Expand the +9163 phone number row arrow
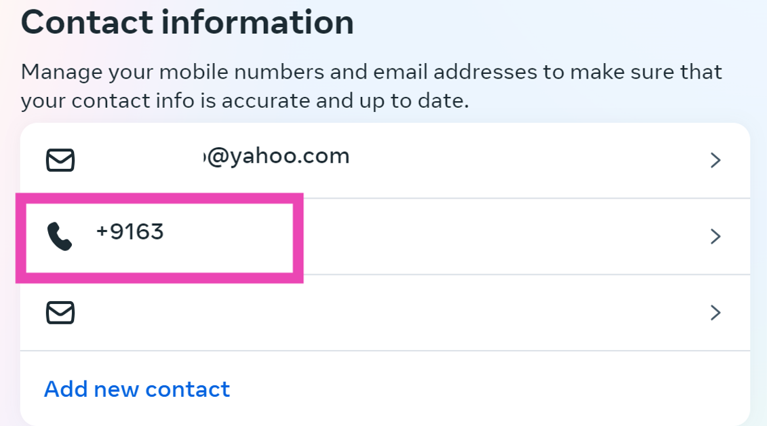This screenshot has width=767, height=426. pos(715,237)
